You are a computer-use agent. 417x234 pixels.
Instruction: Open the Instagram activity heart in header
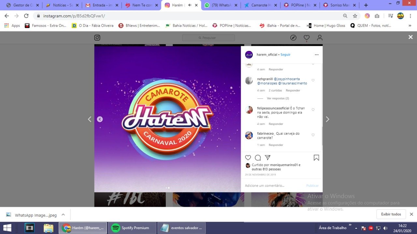pos(307,38)
